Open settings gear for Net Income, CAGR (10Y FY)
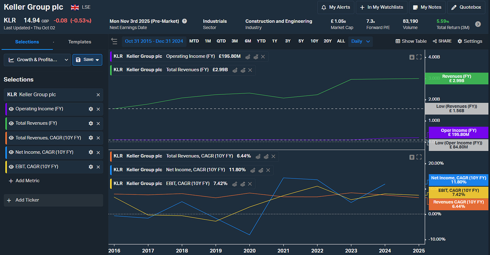Screen dimensions: 490x255 [91, 152]
